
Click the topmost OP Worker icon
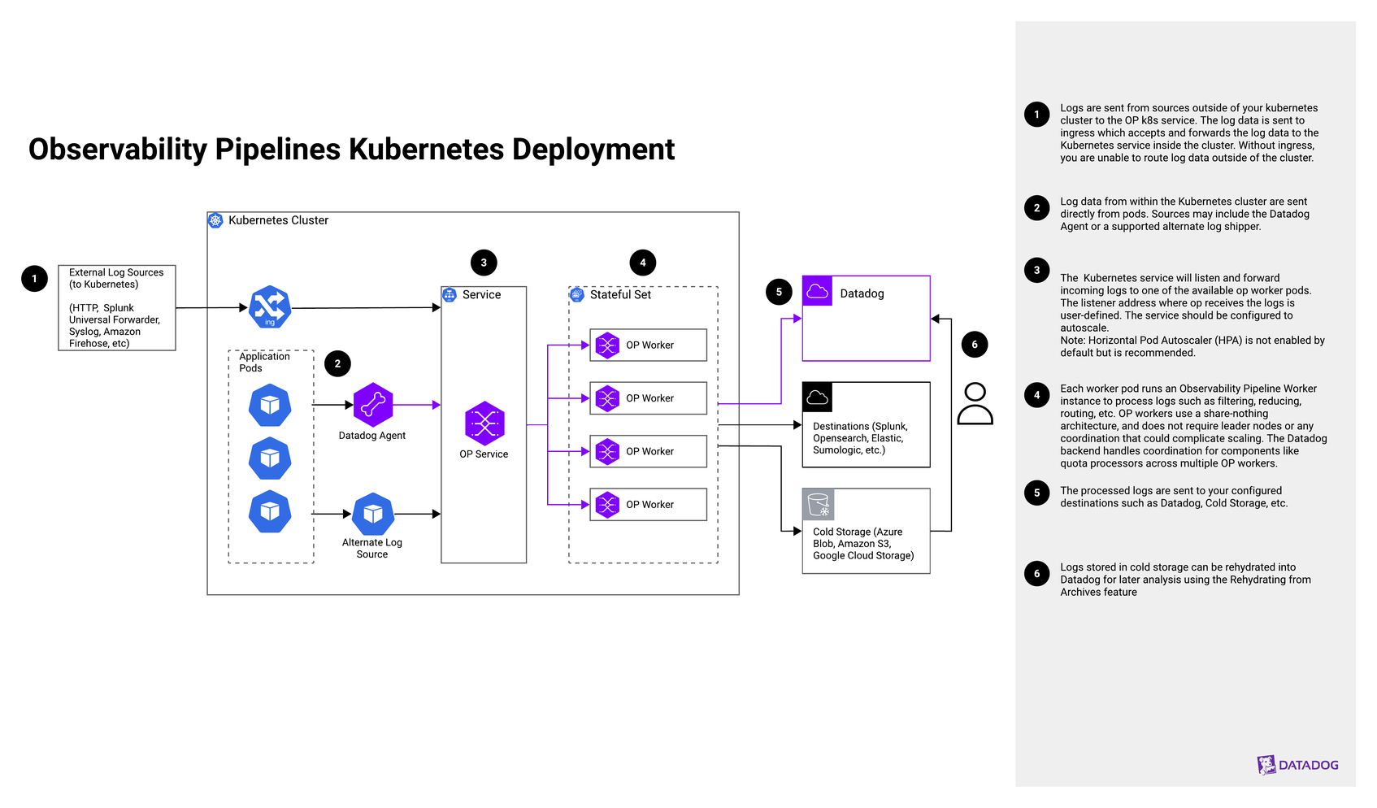(x=607, y=345)
